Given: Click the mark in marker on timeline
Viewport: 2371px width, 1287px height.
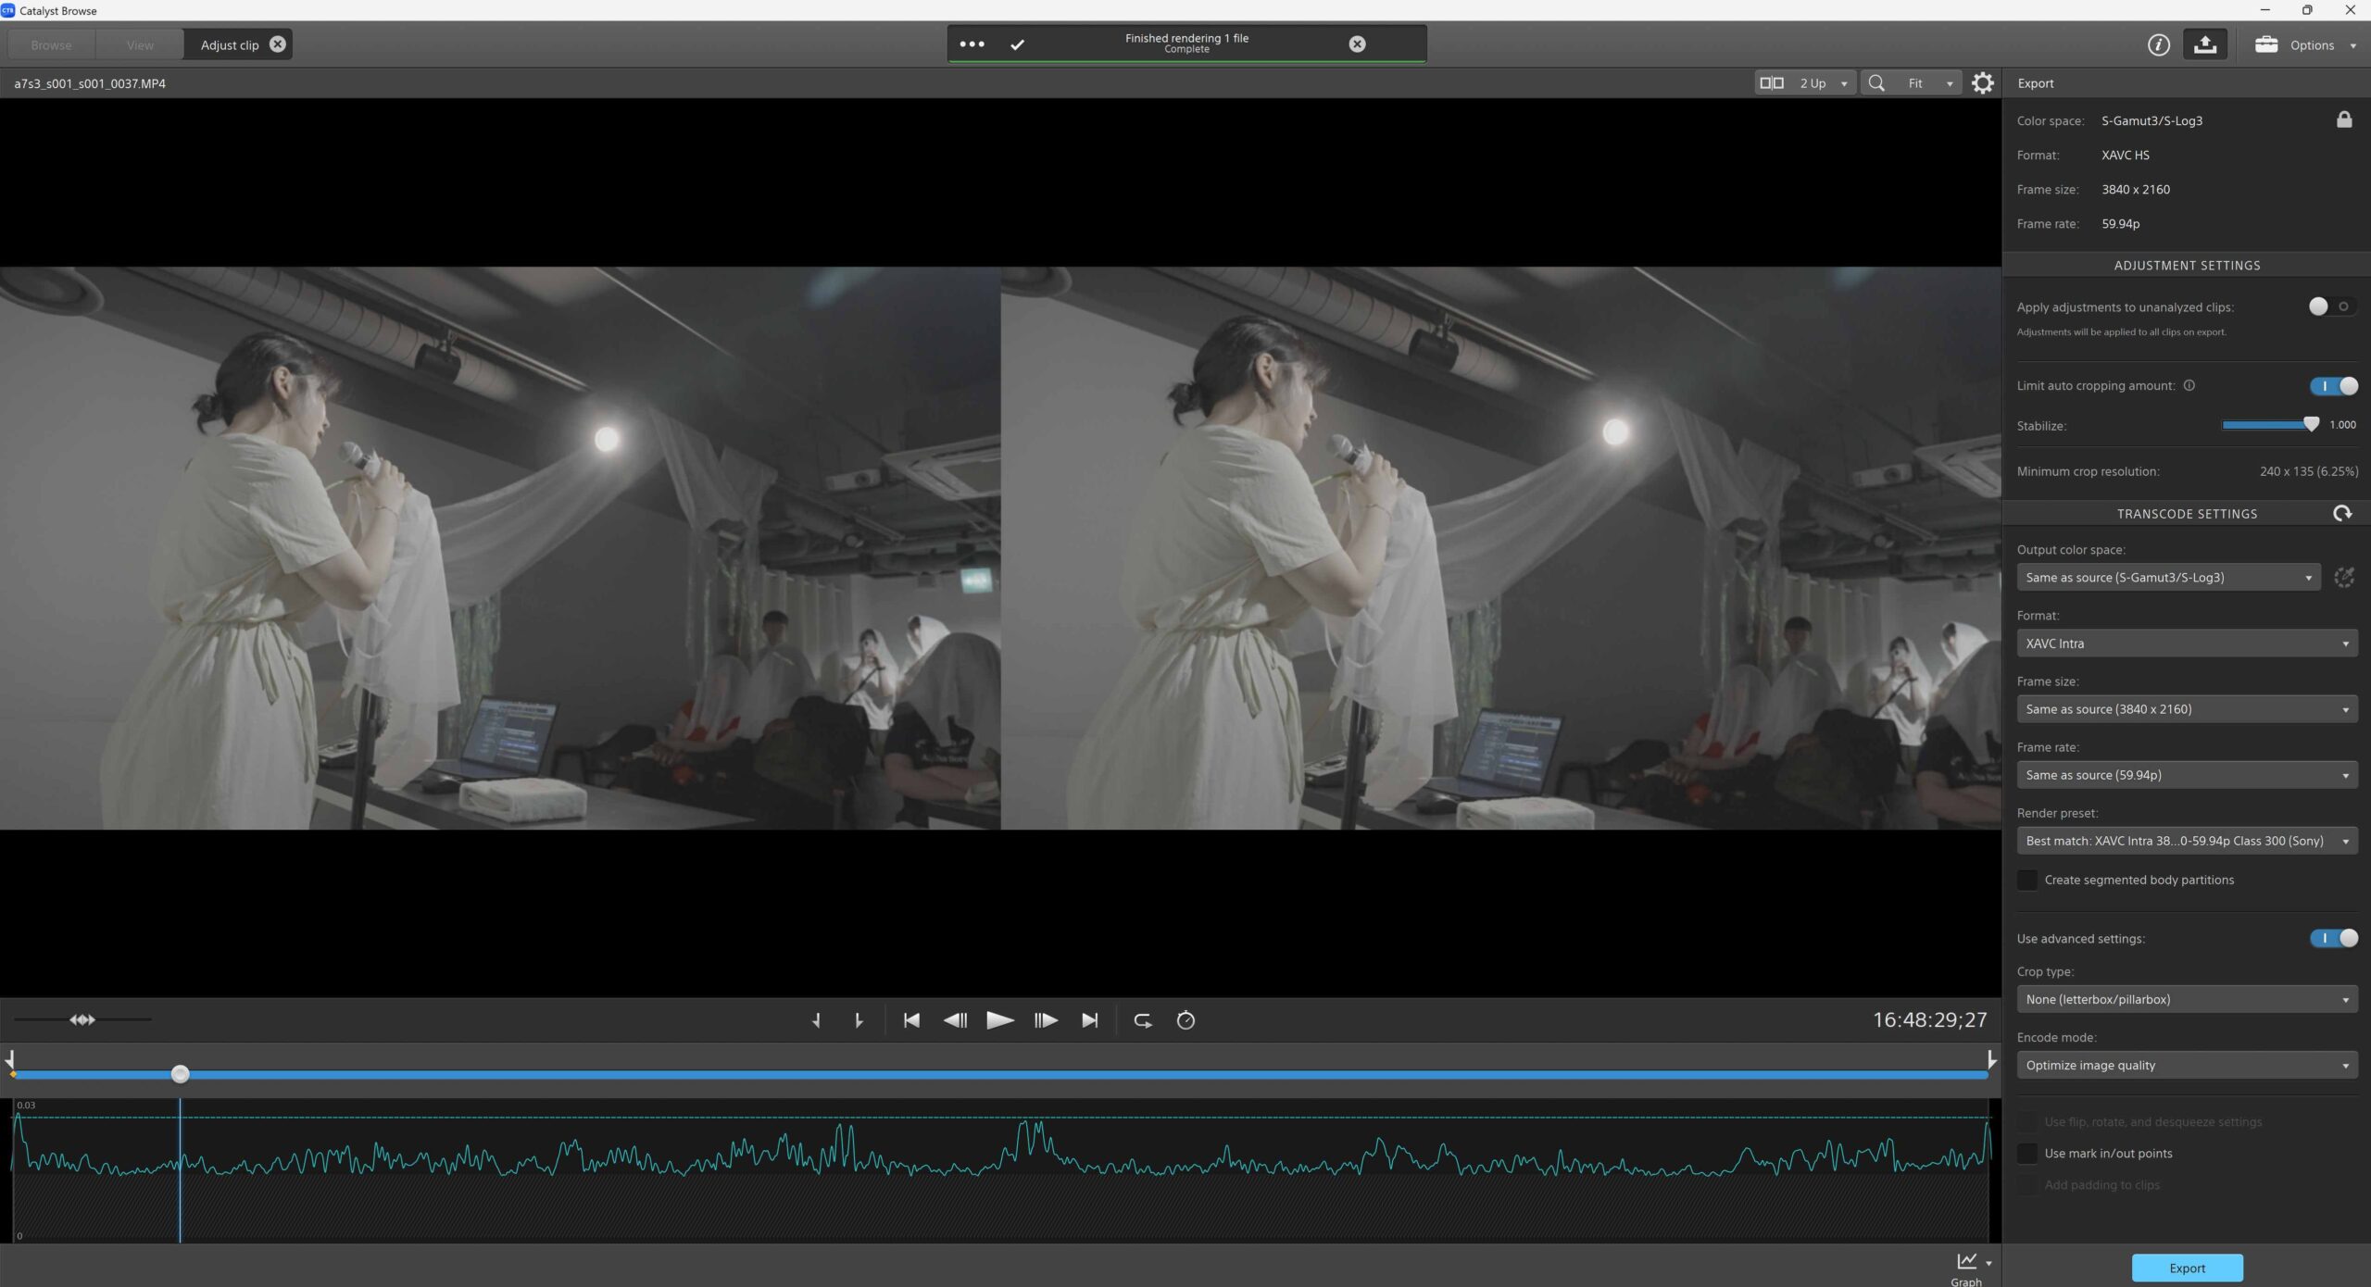Looking at the screenshot, I should tap(10, 1058).
